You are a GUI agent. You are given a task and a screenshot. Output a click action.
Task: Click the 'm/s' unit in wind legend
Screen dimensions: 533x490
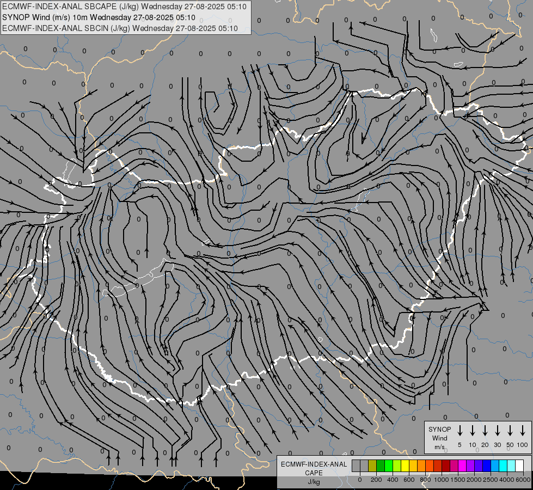point(439,447)
